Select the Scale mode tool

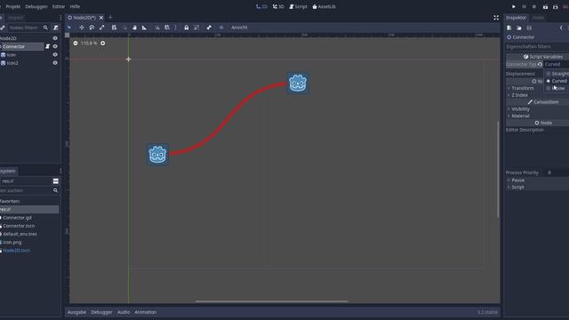[101, 28]
